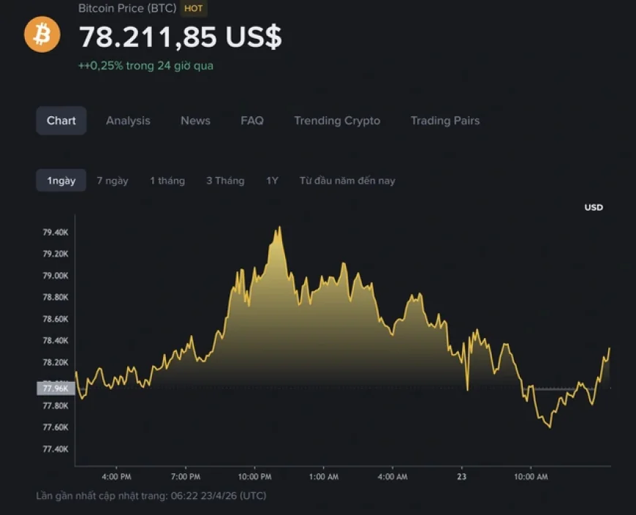
Task: Open the FAQ section
Action: 252,121
